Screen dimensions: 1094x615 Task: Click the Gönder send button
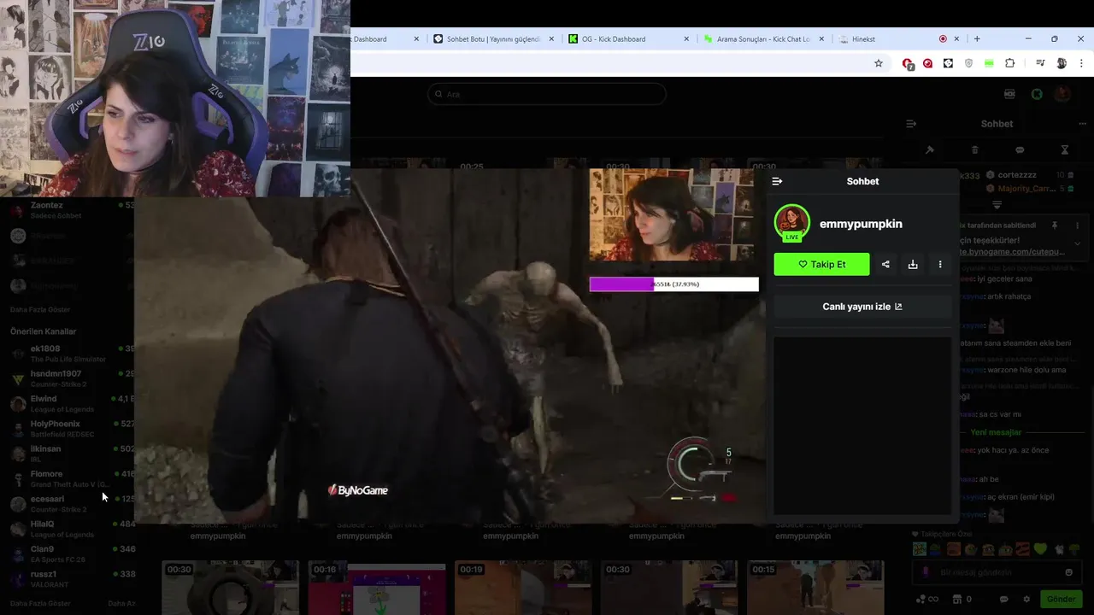coord(1061,599)
